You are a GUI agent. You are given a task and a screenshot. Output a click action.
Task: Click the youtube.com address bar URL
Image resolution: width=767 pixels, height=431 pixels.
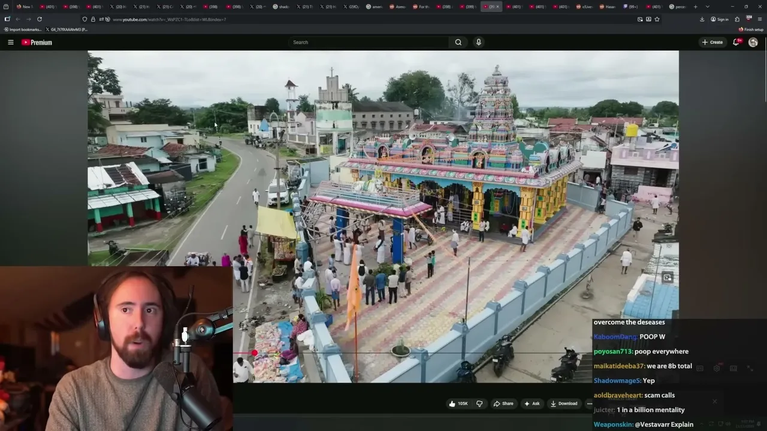tap(170, 19)
